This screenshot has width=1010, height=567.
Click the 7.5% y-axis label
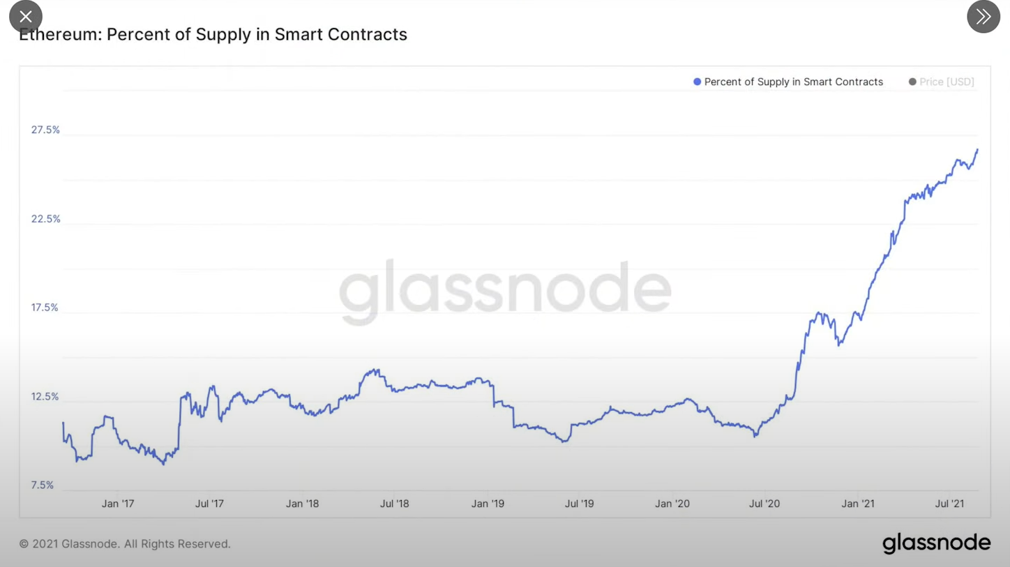[43, 485]
